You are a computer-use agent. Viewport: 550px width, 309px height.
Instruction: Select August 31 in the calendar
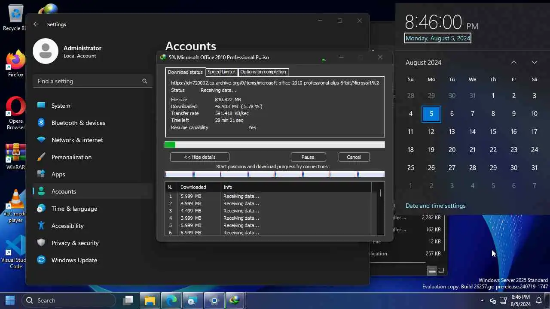click(x=535, y=168)
